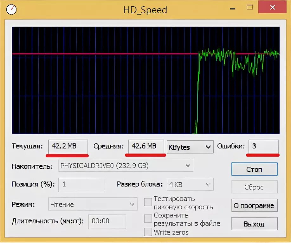The image size is (291, 243).
Task: Expand the Накопитель PHYSICALDRIVE0 dropdown
Action: tap(126, 165)
